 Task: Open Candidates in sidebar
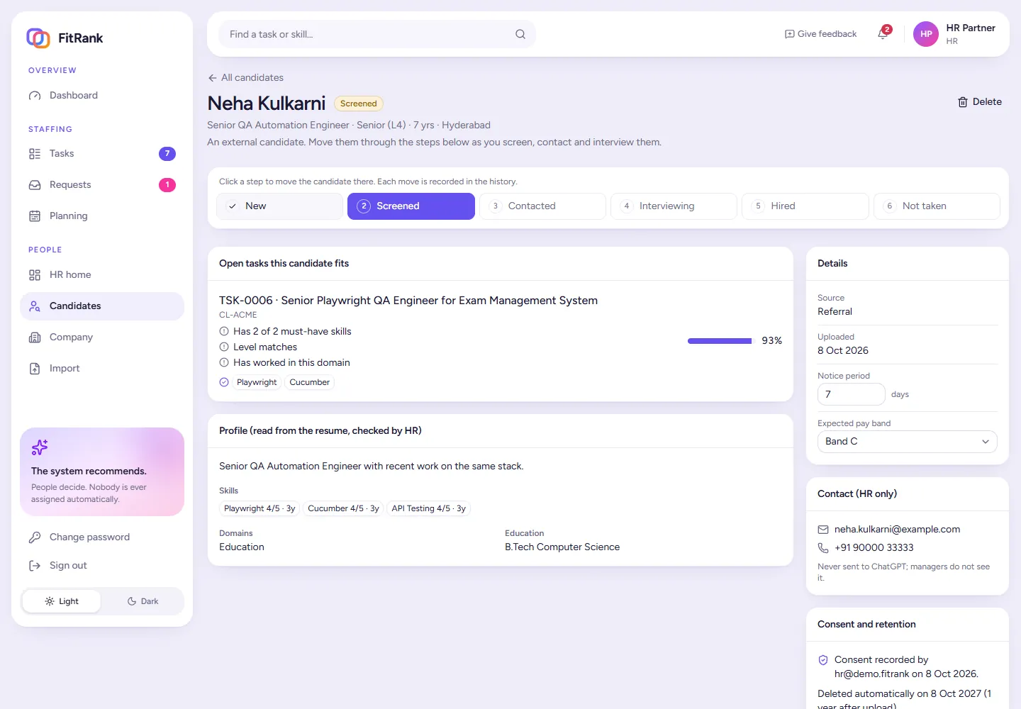pyautogui.click(x=102, y=306)
